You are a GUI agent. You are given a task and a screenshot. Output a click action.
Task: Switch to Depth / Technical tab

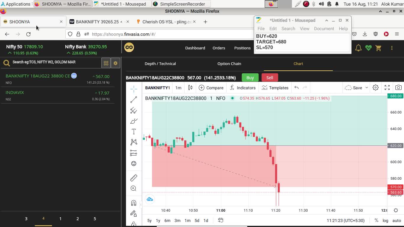pos(160,64)
